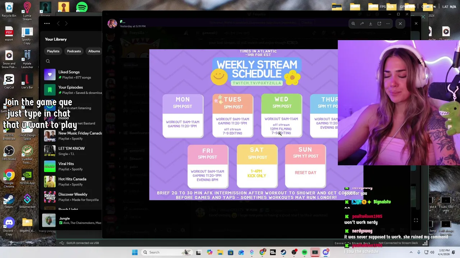Go forward in Spotify navigation

[66, 23]
